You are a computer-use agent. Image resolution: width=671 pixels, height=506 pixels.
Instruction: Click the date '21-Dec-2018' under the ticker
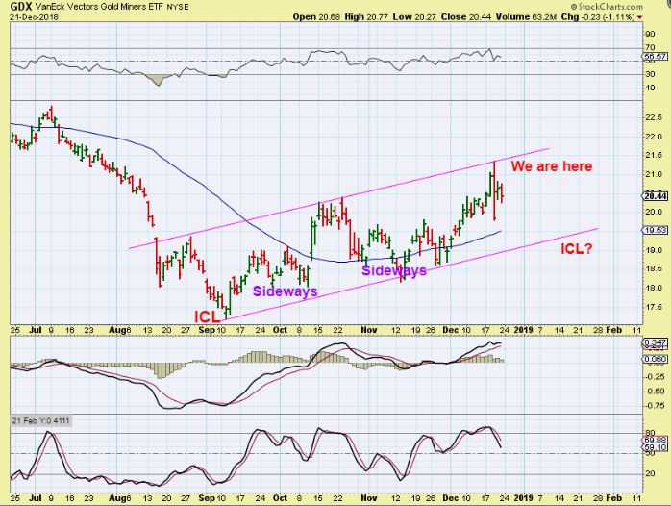click(x=35, y=17)
